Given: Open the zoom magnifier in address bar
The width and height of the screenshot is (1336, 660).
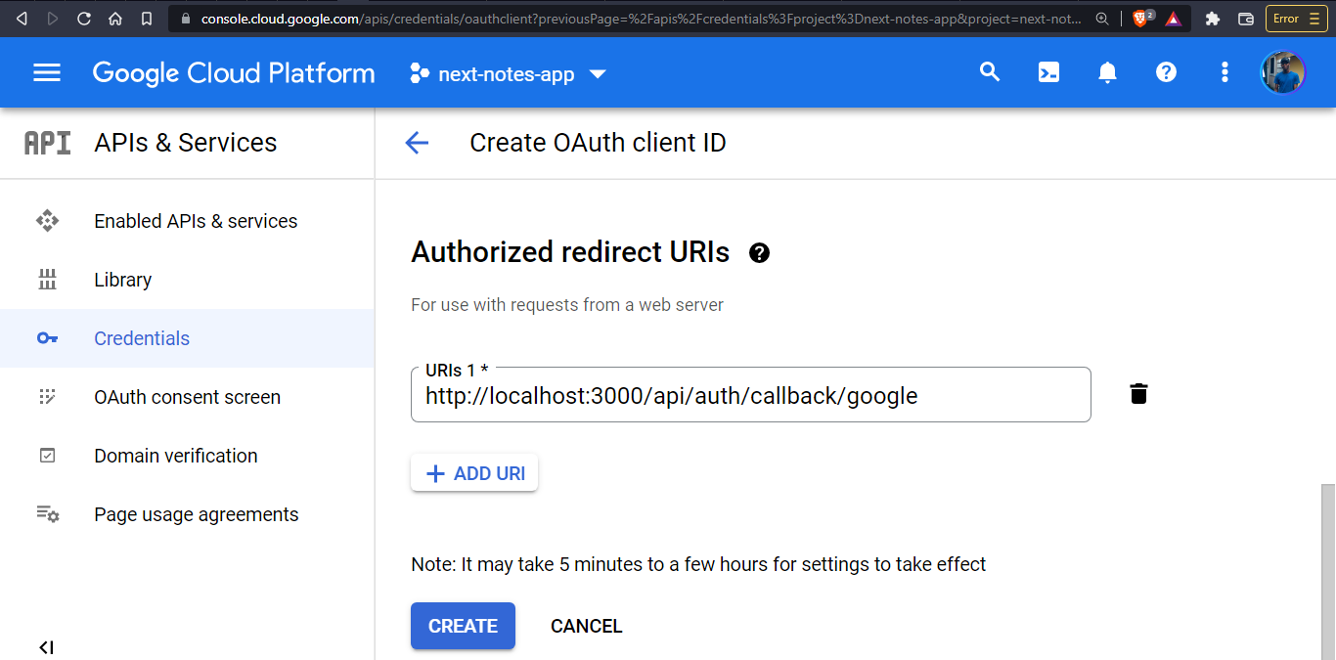Looking at the screenshot, I should (1102, 19).
